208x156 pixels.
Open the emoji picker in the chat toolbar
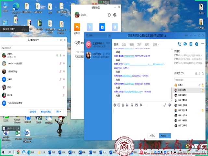(115, 105)
